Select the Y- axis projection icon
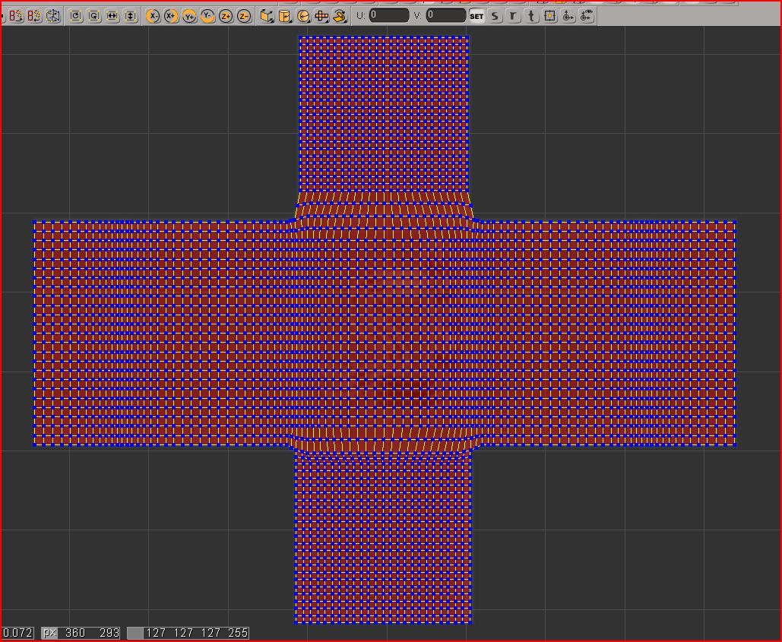The image size is (782, 642). pyautogui.click(x=206, y=14)
